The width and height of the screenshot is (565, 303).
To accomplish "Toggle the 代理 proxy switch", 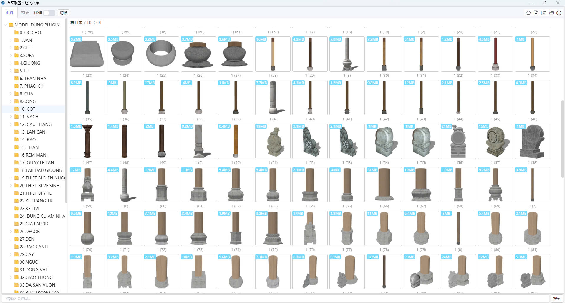I will coord(49,13).
